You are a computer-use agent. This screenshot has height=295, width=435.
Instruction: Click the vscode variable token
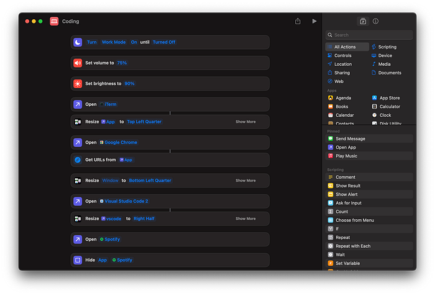coord(111,219)
